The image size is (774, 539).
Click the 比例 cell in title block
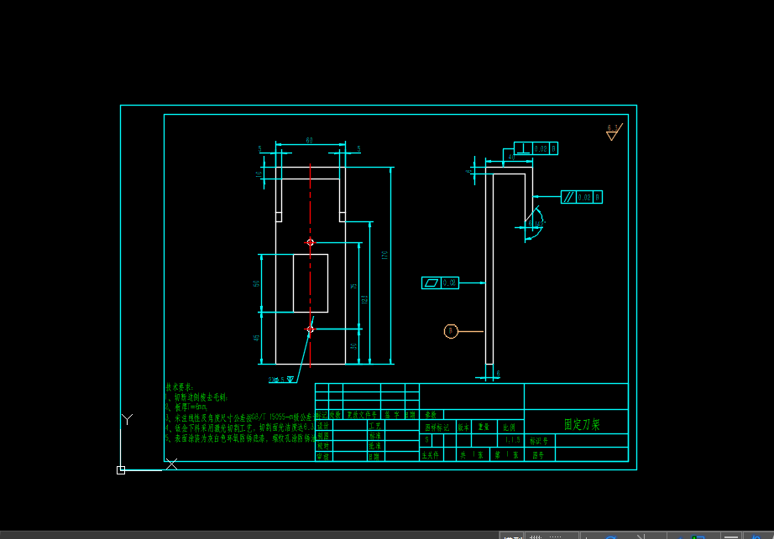[510, 428]
